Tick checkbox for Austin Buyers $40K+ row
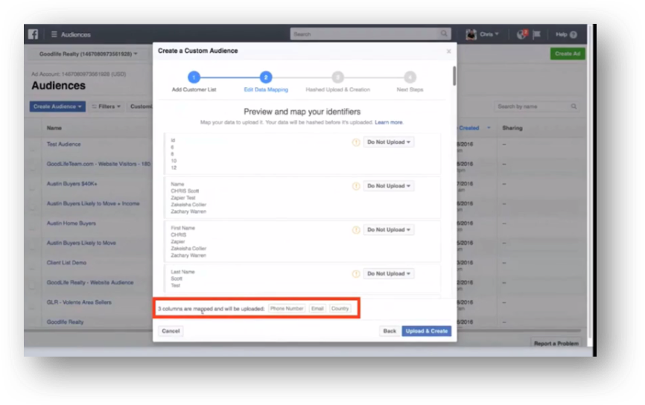This screenshot has height=405, width=645. (32, 185)
